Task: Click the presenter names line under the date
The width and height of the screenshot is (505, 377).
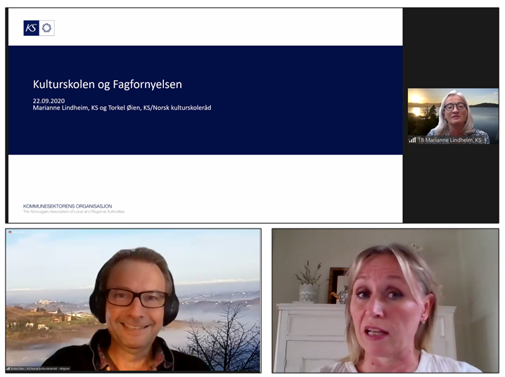Action: pyautogui.click(x=122, y=108)
